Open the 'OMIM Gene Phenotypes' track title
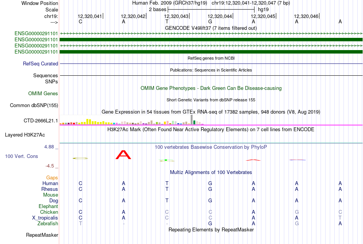The image size is (363, 244). [211, 88]
